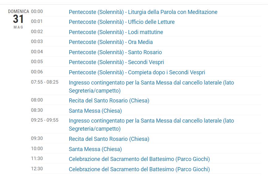268x178 pixels.
Task: Open 08:00 Recita del Santo Rosario
Action: pos(109,101)
